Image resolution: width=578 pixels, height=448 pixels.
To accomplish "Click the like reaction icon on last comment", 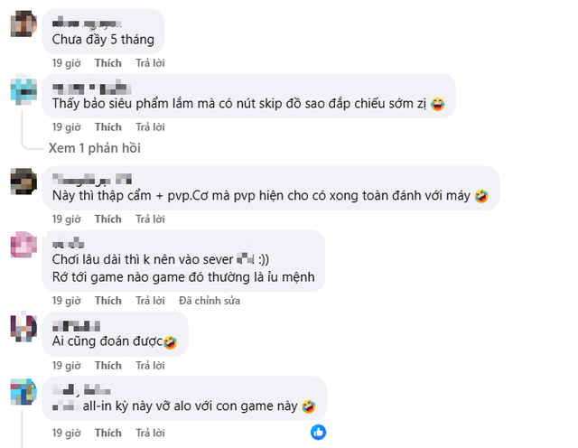I will [318, 432].
